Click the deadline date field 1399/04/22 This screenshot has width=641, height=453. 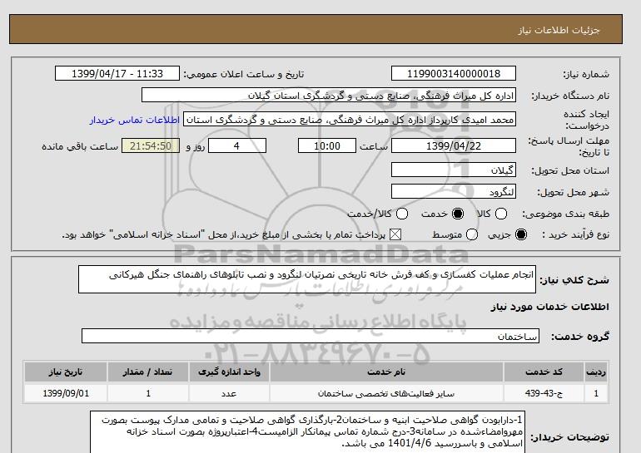[x=454, y=145]
